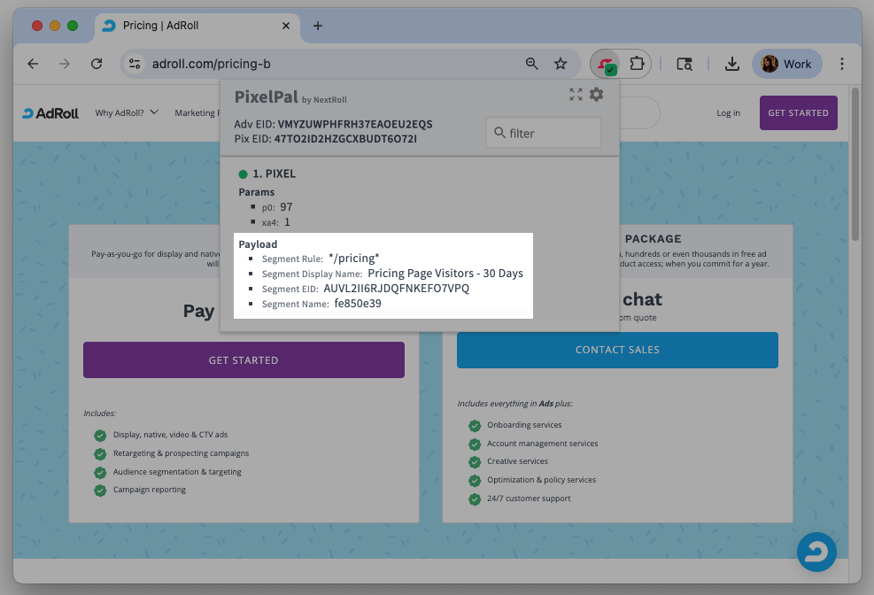The width and height of the screenshot is (874, 595).
Task: Click the AdRoll logo
Action: coord(52,113)
